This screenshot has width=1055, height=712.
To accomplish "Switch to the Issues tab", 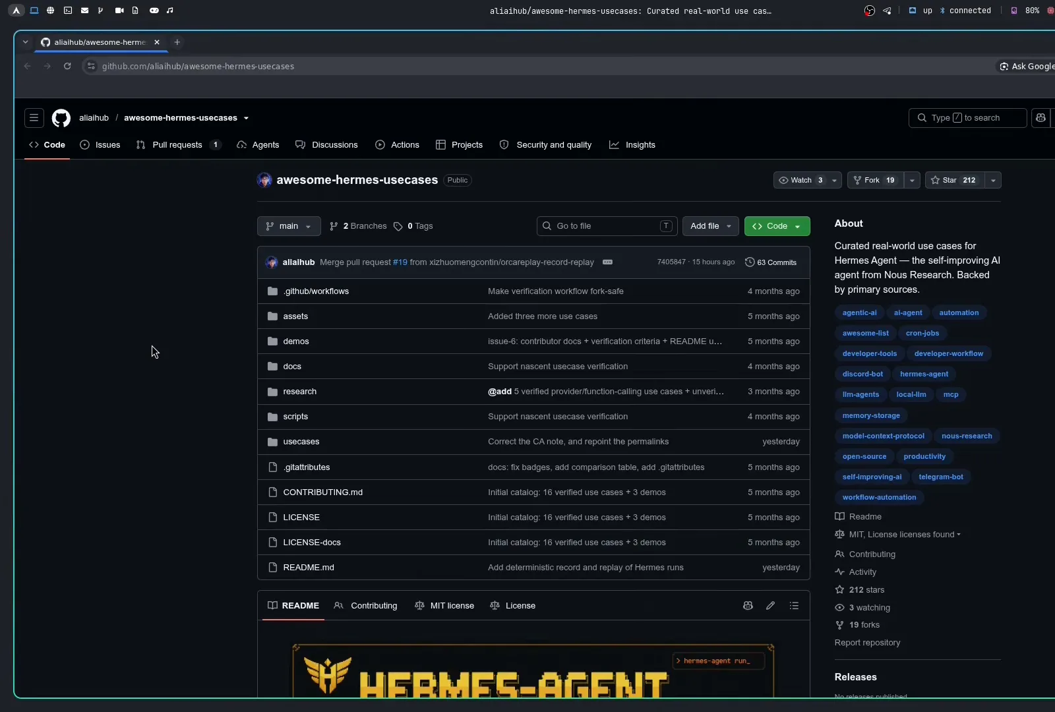I will pyautogui.click(x=100, y=145).
